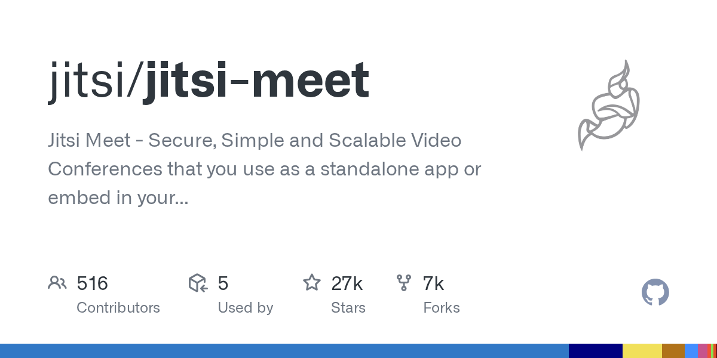Click the Jitsi Meet description text
Screen dimensions: 717x358
tap(264, 169)
